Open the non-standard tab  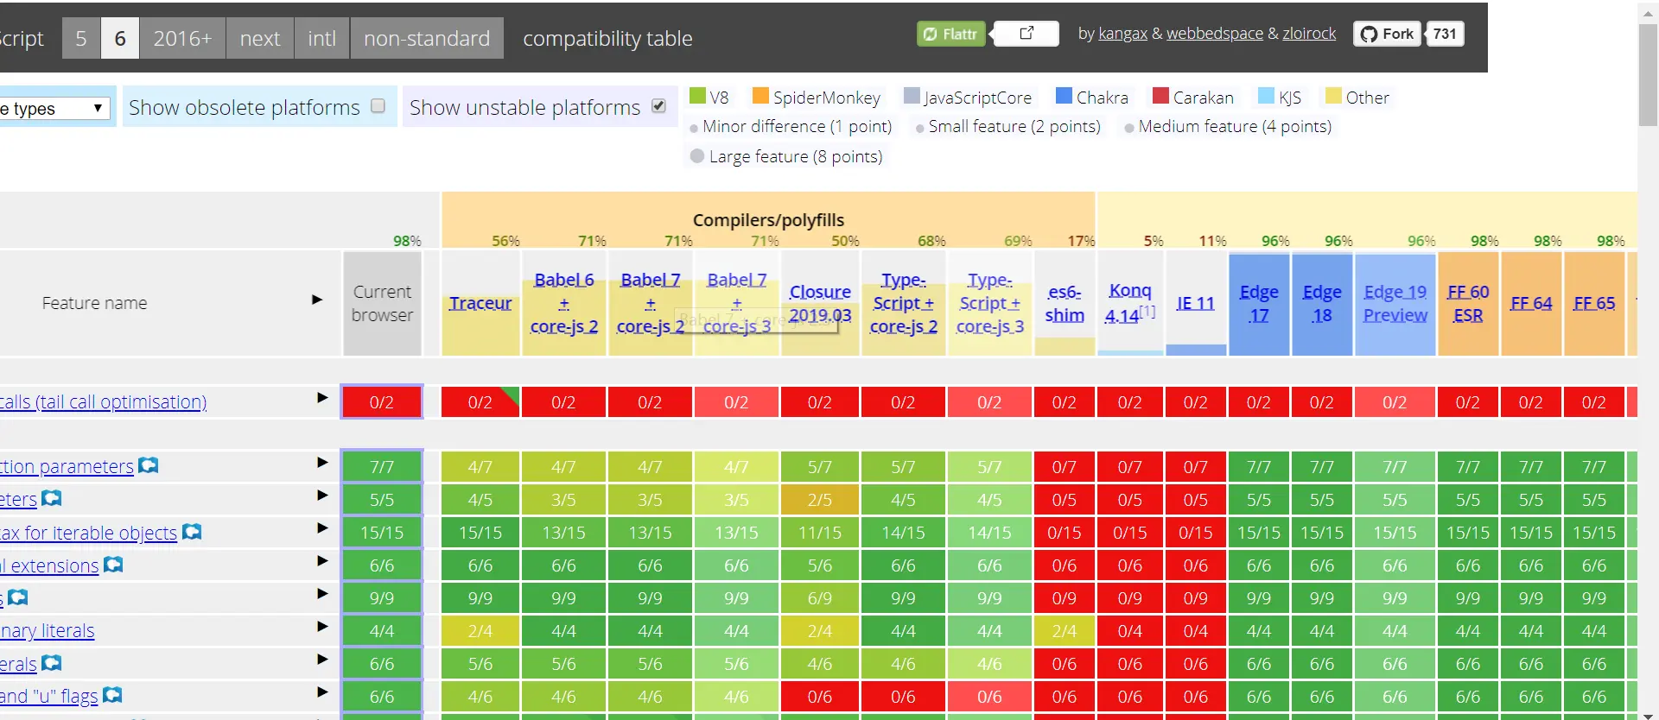[427, 38]
